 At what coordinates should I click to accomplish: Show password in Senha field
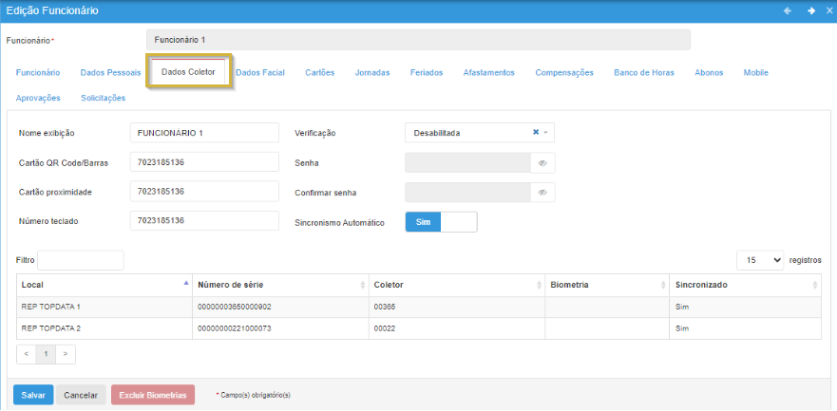(x=542, y=163)
